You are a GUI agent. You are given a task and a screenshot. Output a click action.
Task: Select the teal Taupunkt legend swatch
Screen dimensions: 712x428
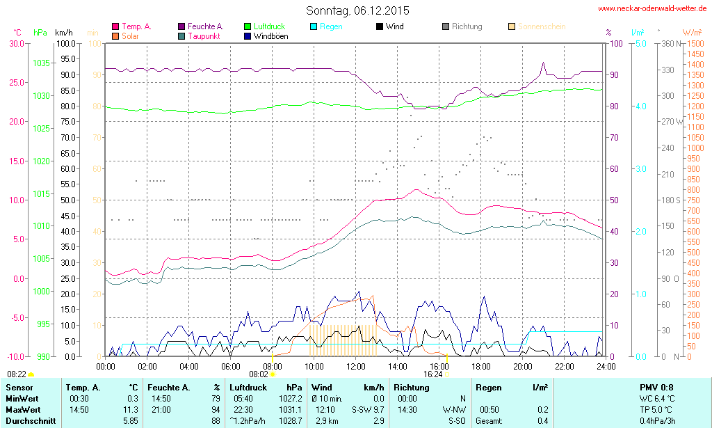181,35
